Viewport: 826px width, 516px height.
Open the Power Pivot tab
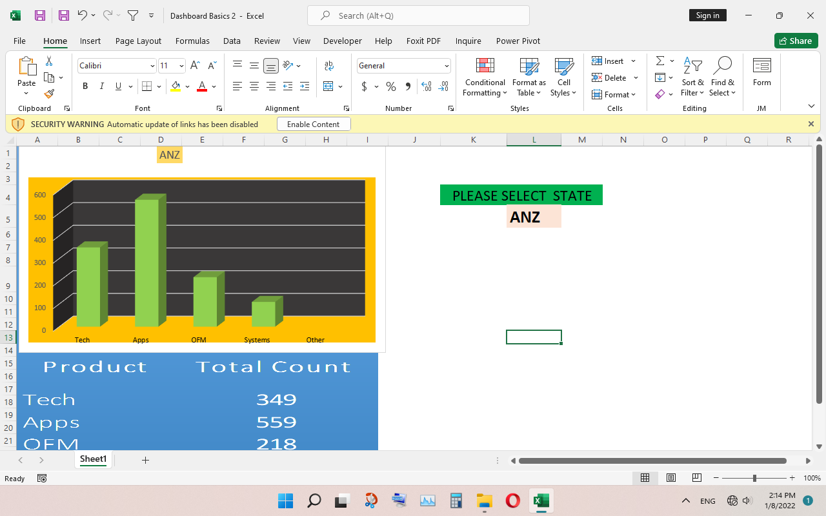coord(518,41)
